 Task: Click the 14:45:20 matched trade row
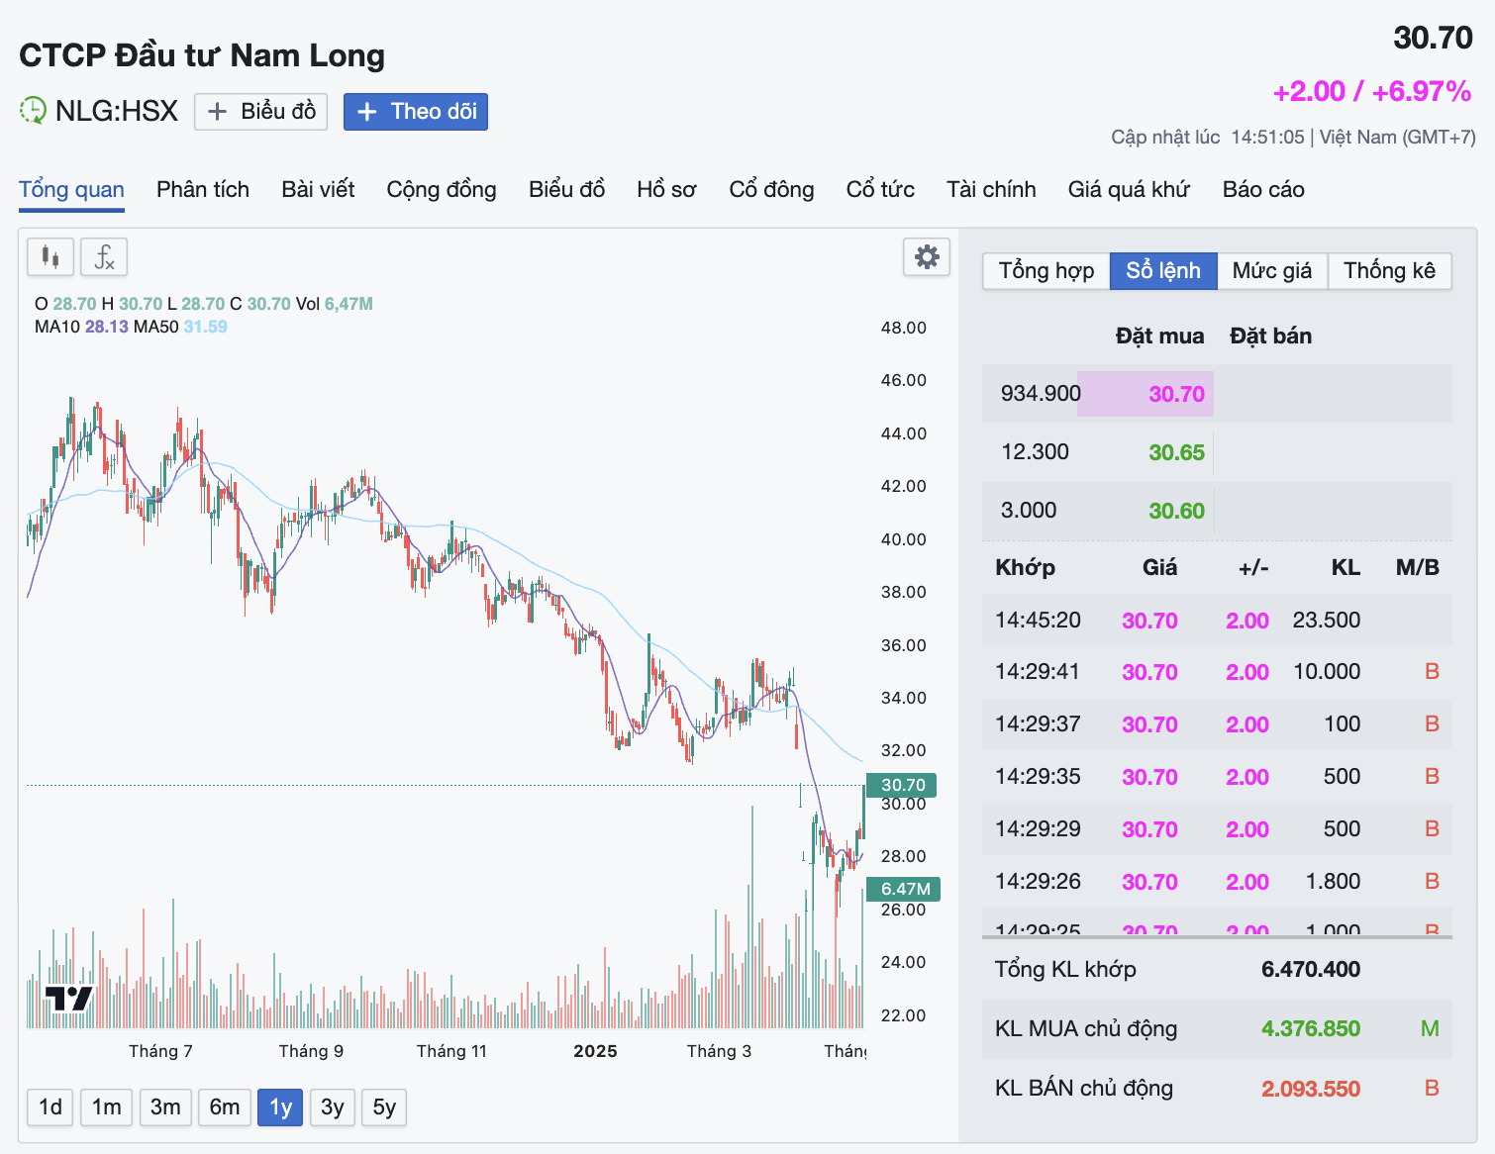(1217, 621)
